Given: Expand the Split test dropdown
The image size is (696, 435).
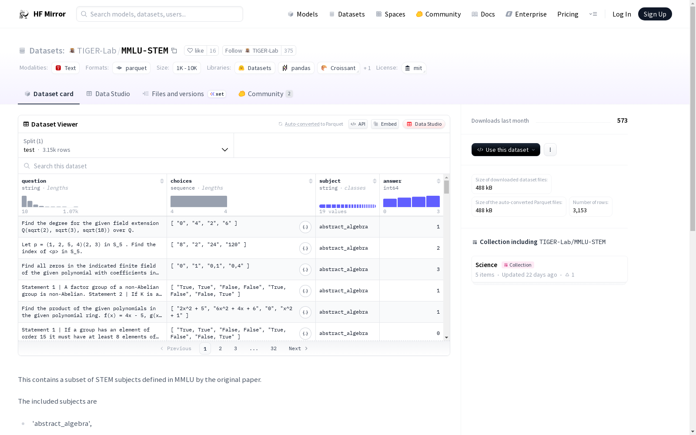Looking at the screenshot, I should point(126,145).
